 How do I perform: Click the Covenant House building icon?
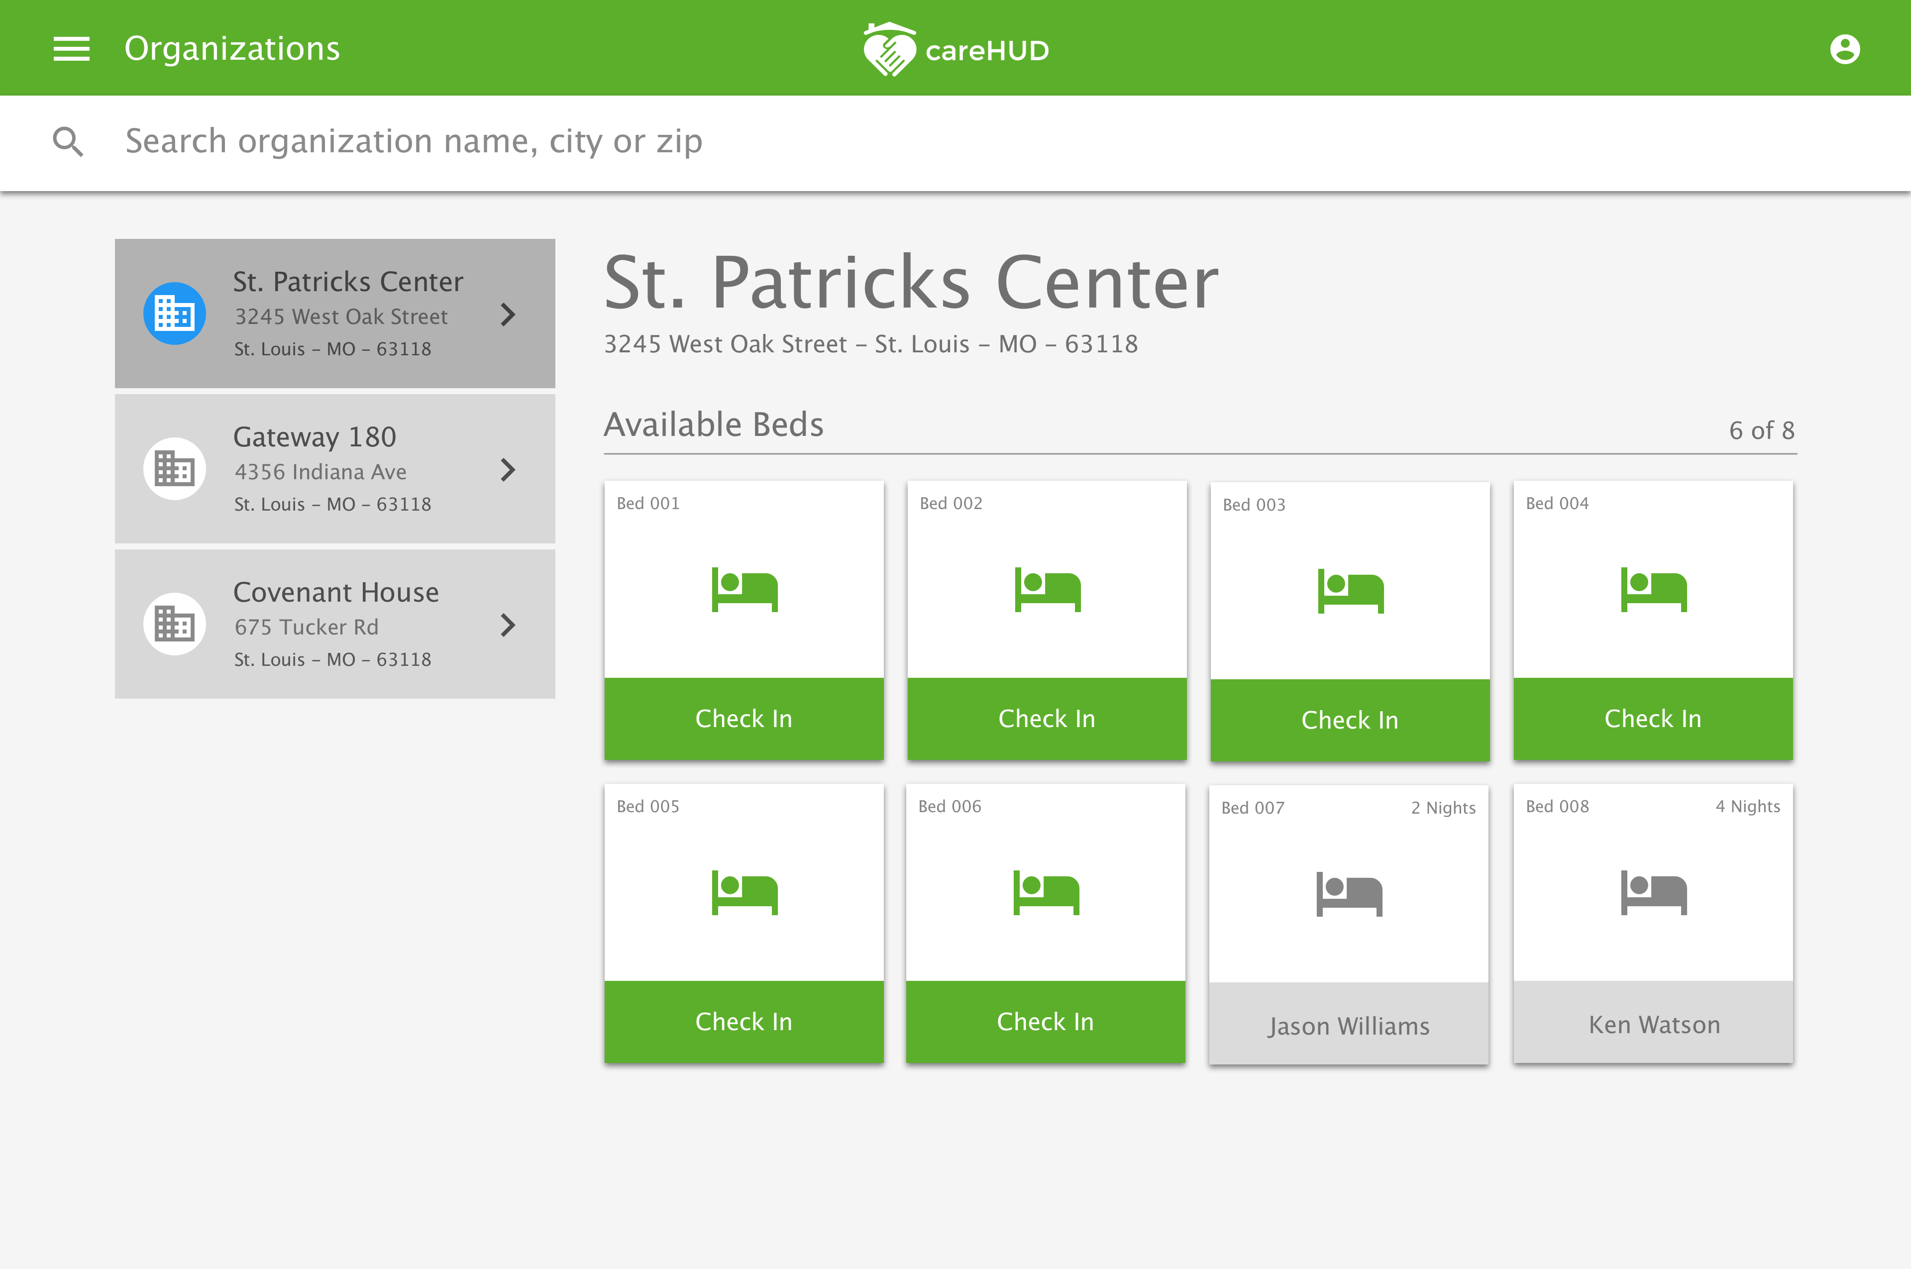(174, 624)
